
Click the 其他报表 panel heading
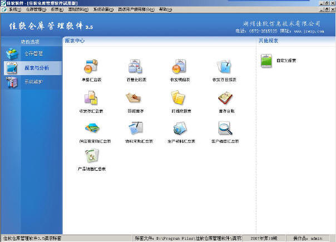[x=268, y=41]
